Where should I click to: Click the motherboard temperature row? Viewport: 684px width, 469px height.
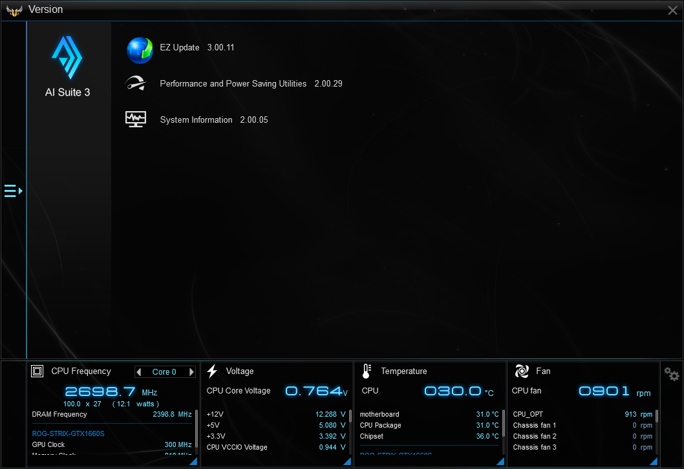429,415
